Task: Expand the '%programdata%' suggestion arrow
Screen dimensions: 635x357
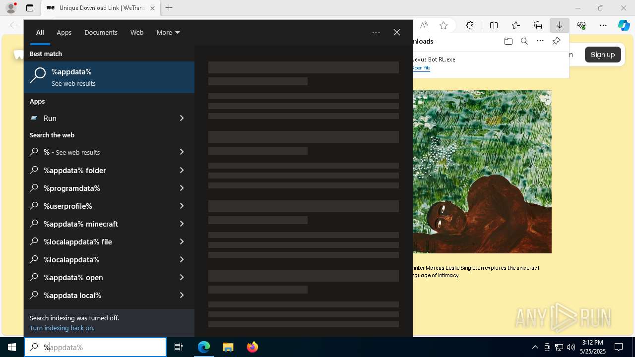Action: [182, 188]
